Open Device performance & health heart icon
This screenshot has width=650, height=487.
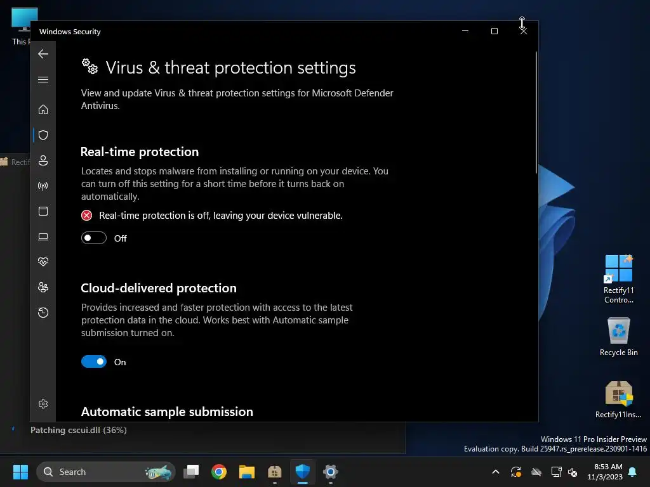point(43,262)
